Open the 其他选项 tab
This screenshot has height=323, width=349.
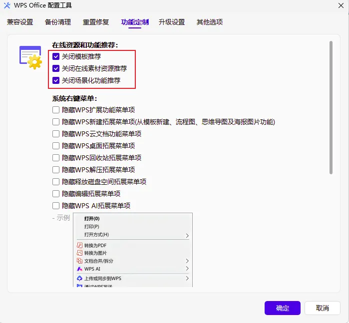point(210,22)
